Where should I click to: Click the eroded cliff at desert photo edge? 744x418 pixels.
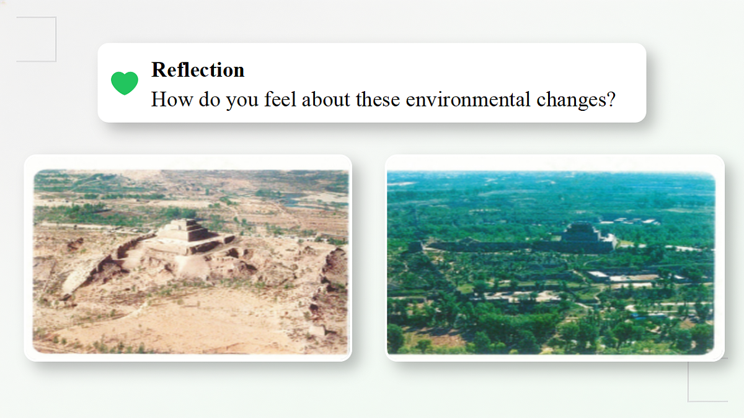tap(332, 279)
